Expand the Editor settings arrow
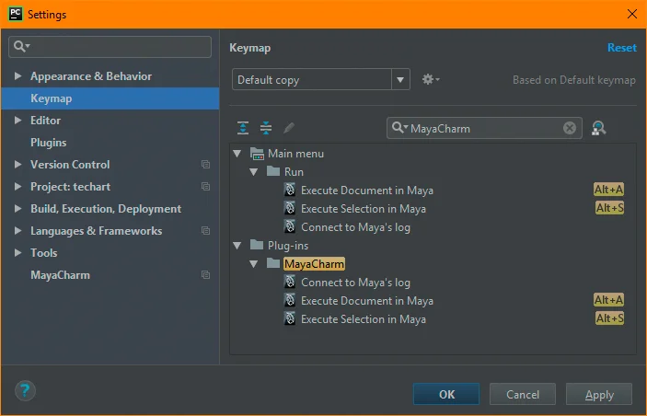647x416 pixels. click(17, 120)
